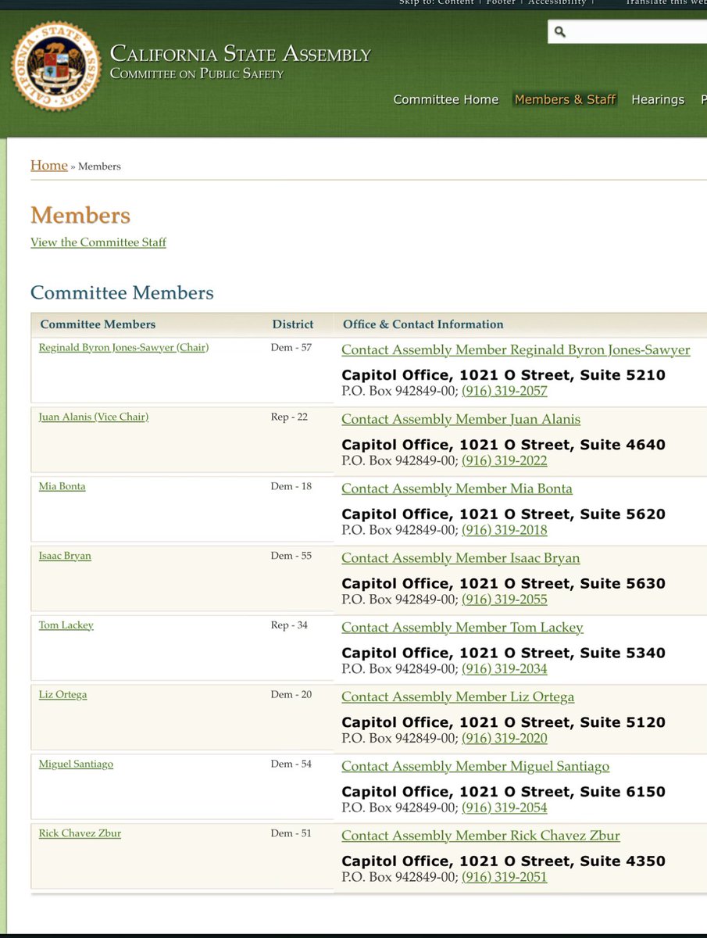707x938 pixels.
Task: Call phone number (916) 319-2020
Action: coord(505,738)
